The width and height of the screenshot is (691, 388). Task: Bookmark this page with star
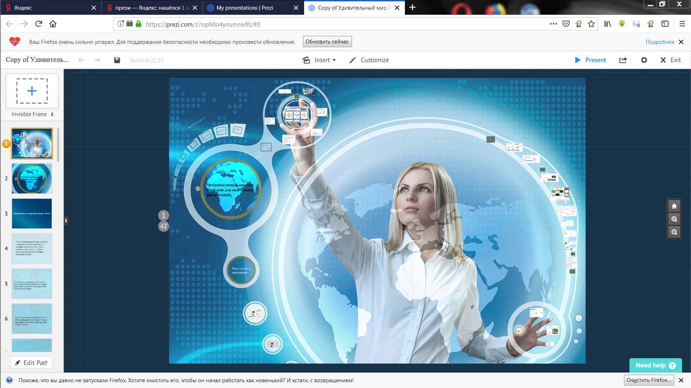tap(591, 24)
